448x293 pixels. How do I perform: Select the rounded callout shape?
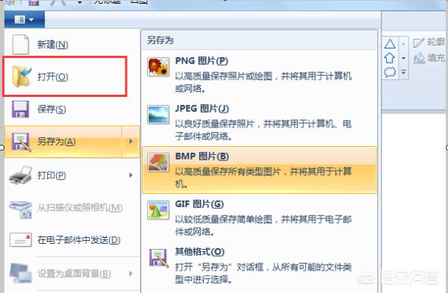390,72
